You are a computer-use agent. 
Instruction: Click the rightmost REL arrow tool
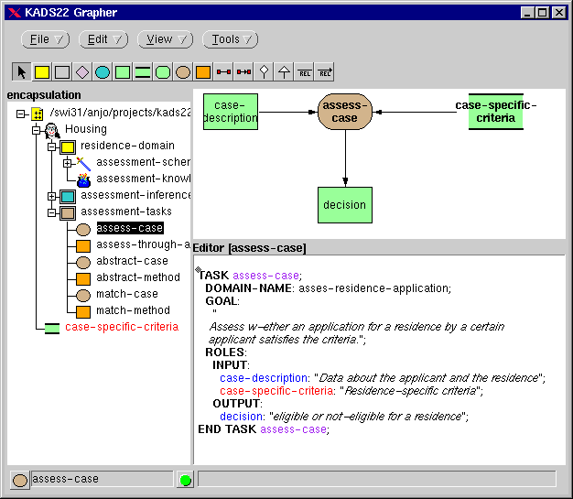324,71
